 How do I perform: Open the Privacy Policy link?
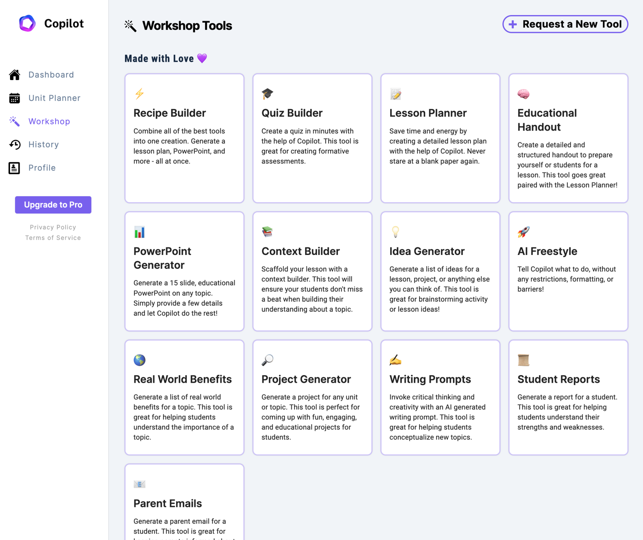[53, 227]
